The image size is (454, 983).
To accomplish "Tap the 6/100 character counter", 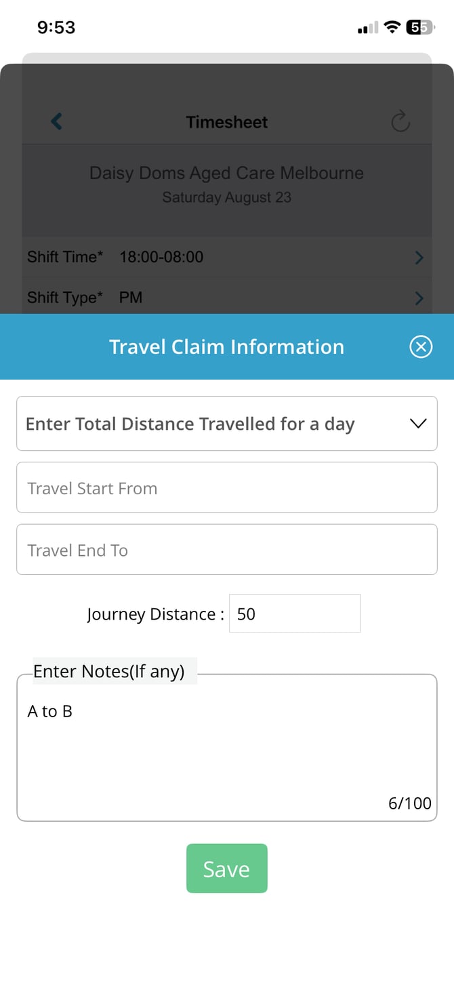I will (409, 803).
